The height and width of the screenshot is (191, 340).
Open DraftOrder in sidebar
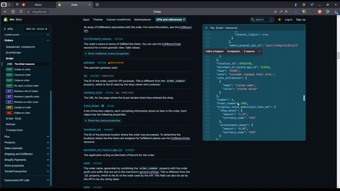(x=13, y=53)
